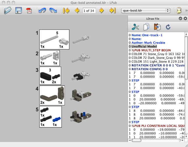Select the step 4 parts list box
Viewport: 188px width, 147px height.
[x=52, y=95]
